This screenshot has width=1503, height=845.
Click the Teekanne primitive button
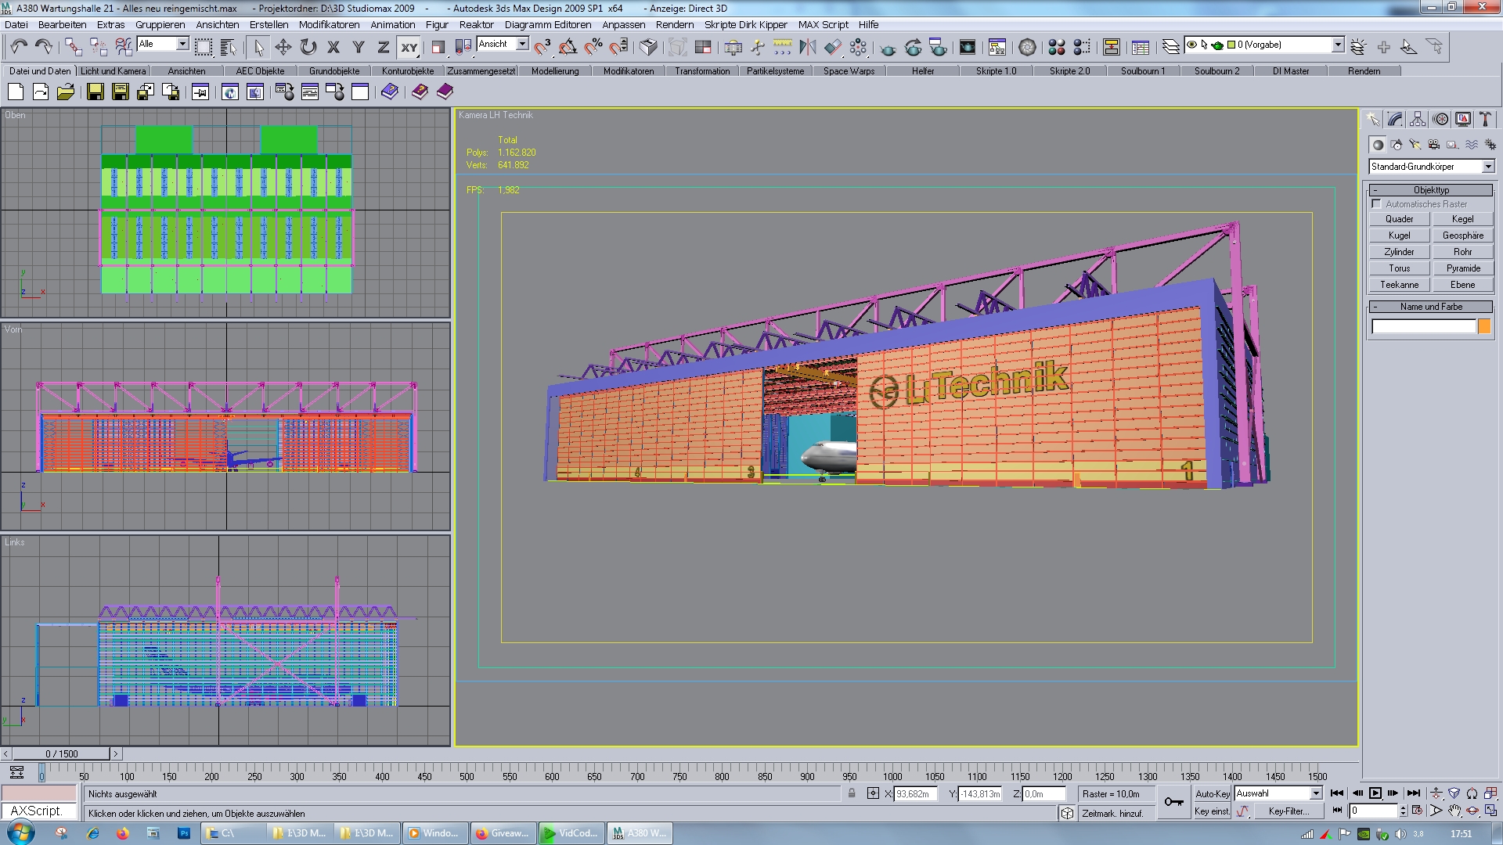1399,285
